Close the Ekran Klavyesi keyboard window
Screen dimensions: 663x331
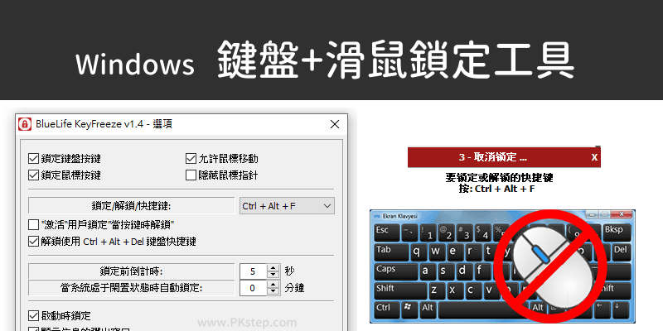point(621,214)
